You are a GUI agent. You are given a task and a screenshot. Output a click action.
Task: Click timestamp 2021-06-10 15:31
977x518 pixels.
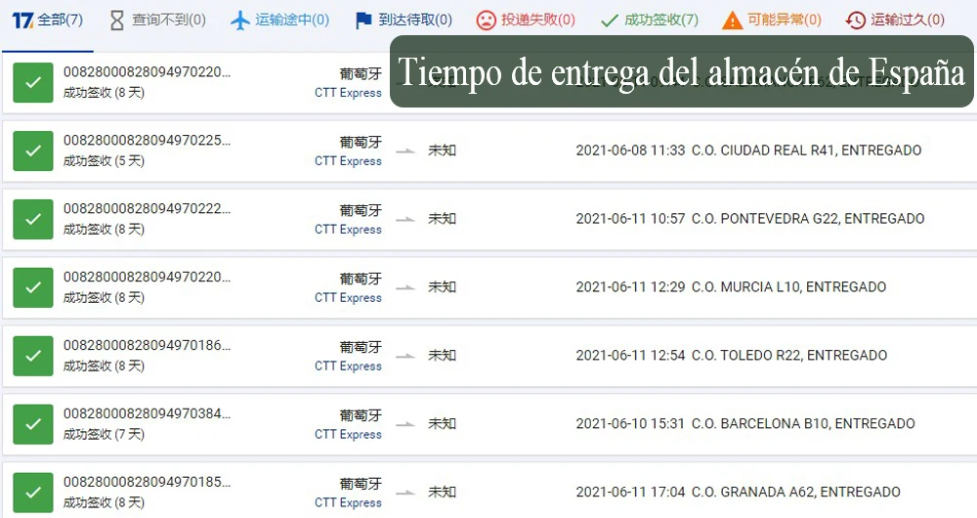[630, 424]
